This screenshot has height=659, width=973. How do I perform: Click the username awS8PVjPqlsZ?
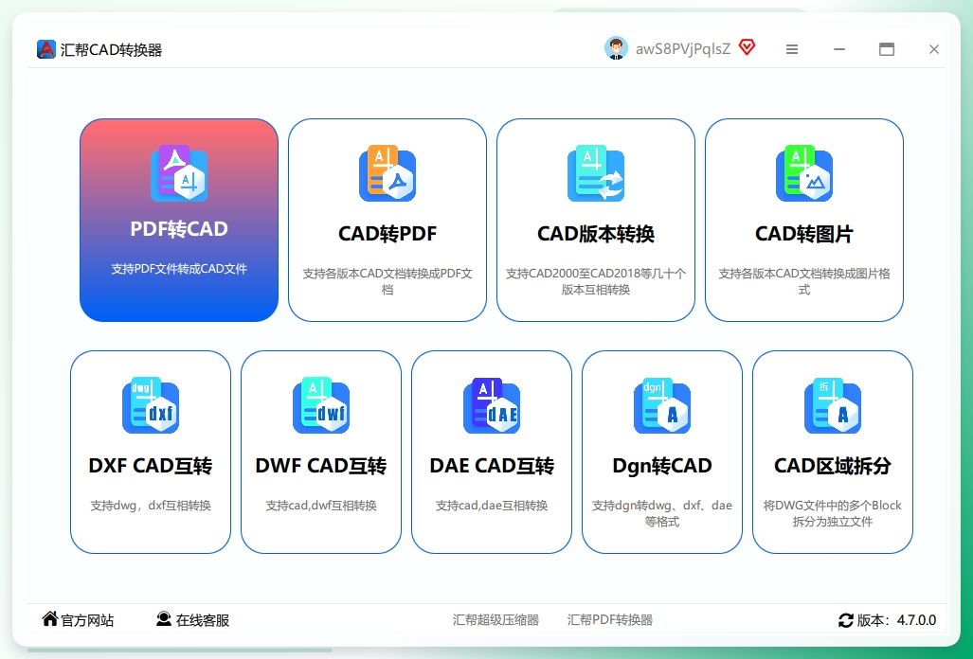coord(682,49)
